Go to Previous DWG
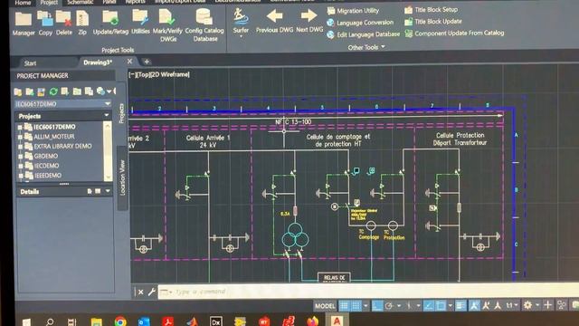 tap(274, 22)
